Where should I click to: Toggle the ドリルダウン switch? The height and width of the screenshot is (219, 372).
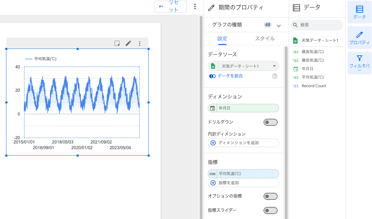pos(270,122)
